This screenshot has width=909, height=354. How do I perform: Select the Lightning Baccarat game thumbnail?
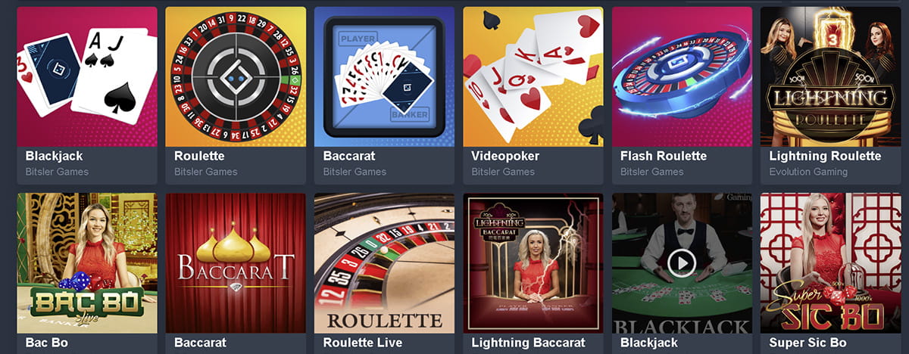533,263
